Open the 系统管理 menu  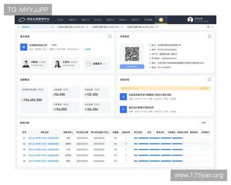[x=148, y=20]
